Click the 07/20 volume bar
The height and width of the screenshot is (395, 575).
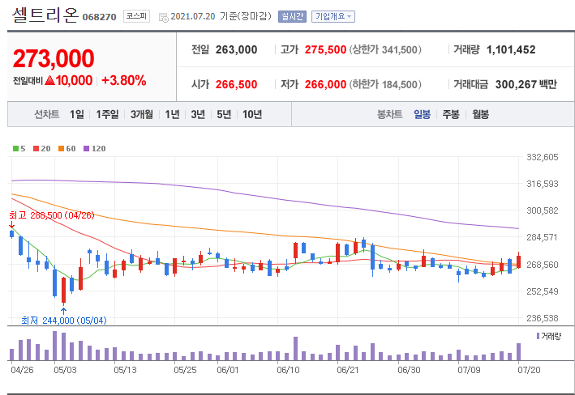click(x=518, y=352)
